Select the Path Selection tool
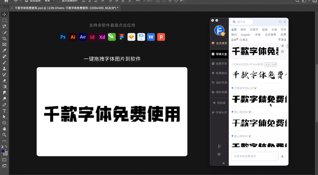The image size is (318, 175). [4, 117]
